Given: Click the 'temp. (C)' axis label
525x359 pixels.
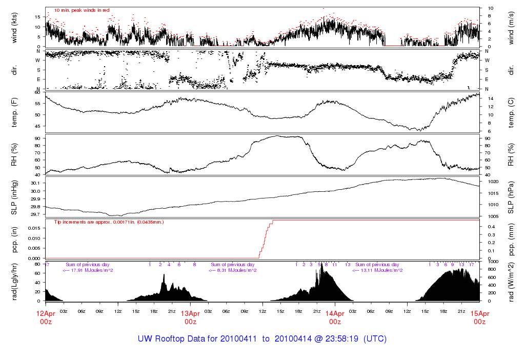Looking at the screenshot, I should pos(511,112).
